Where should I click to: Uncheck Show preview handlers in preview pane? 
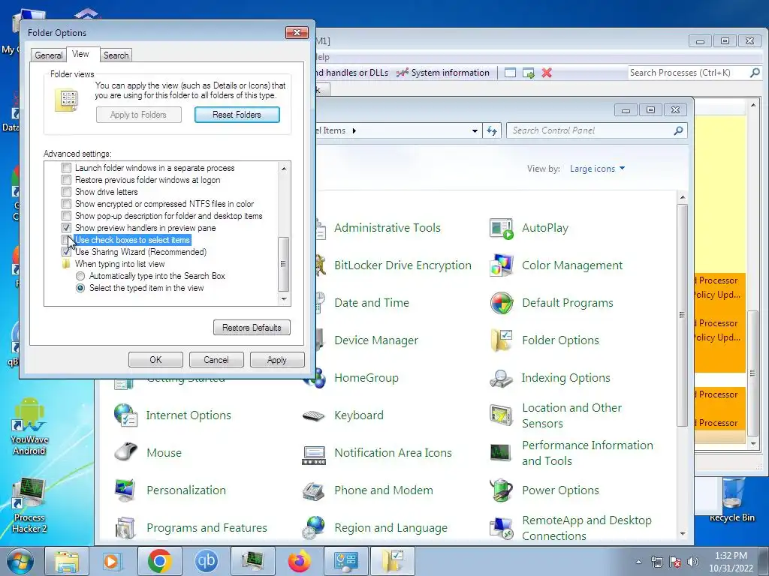coord(66,228)
